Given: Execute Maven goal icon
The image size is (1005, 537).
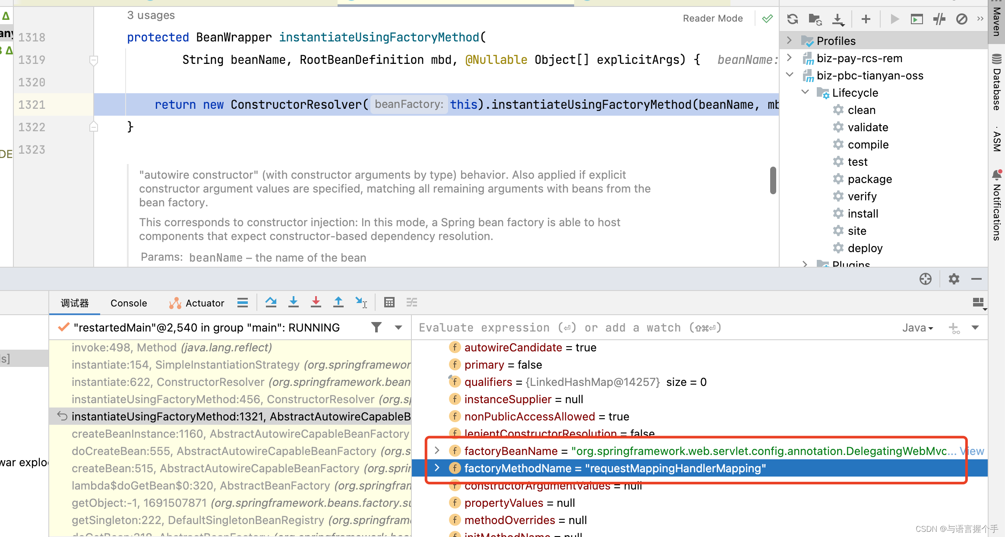Looking at the screenshot, I should [x=917, y=19].
